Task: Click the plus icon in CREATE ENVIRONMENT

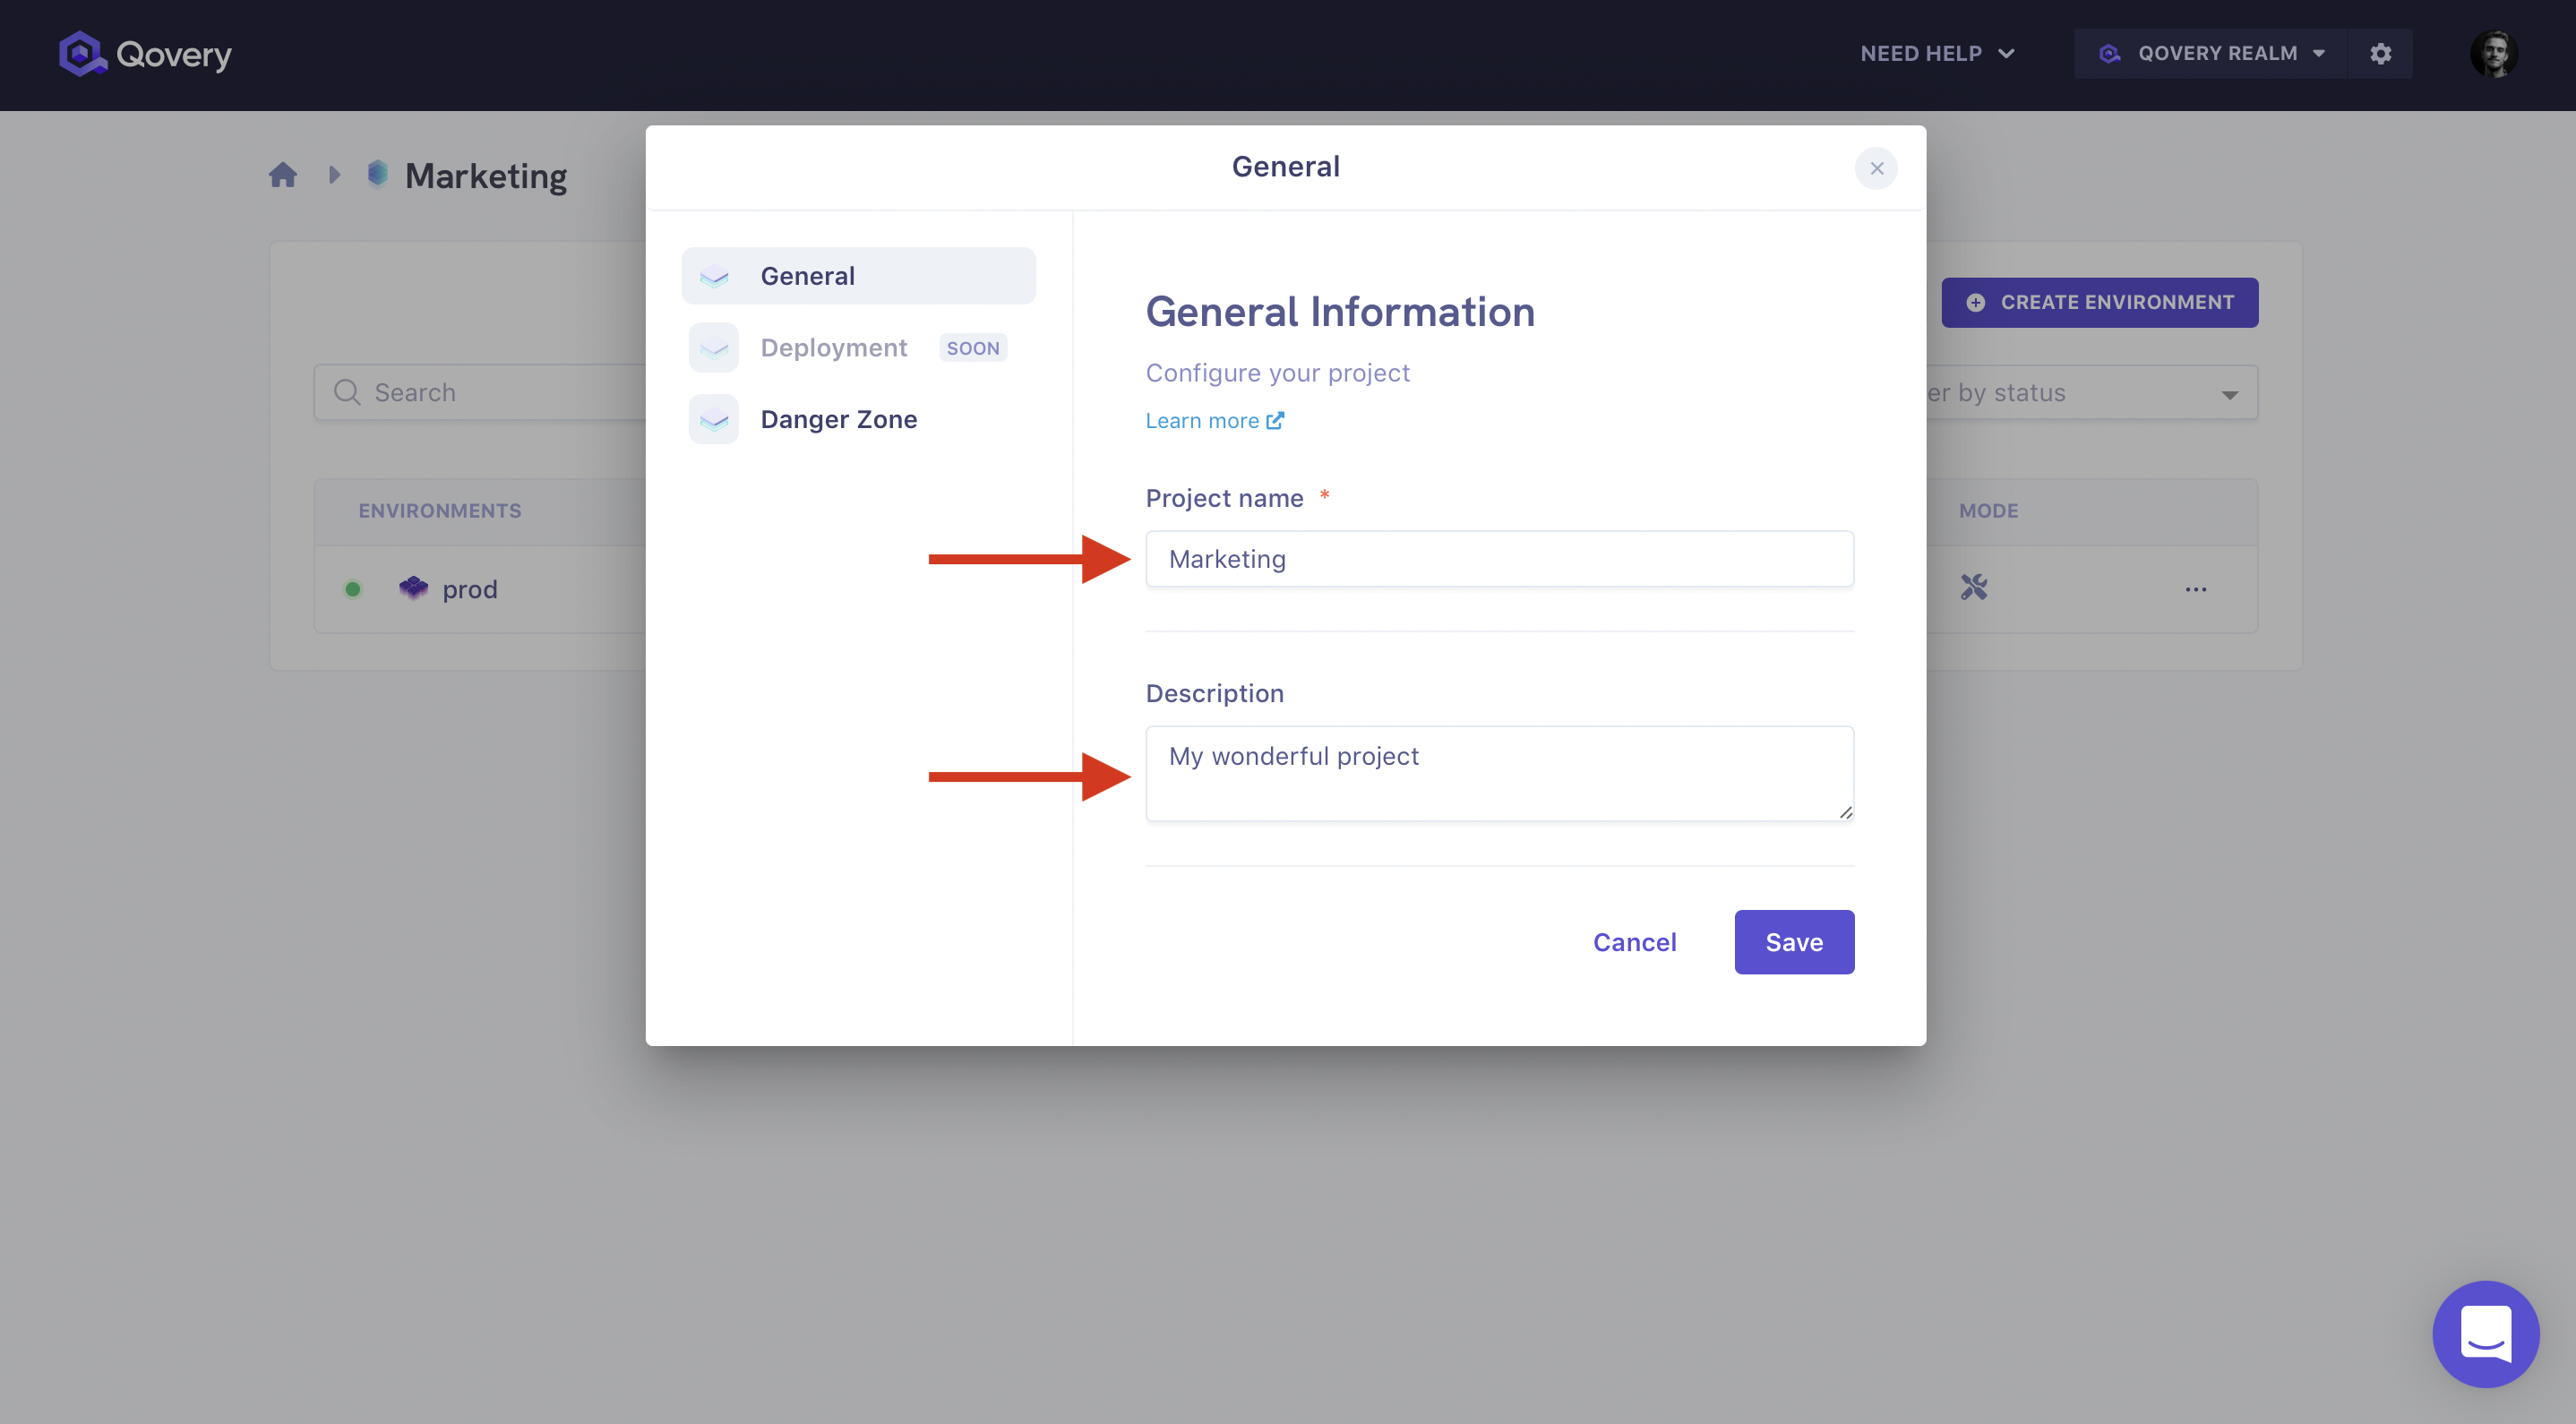Action: [x=1975, y=302]
